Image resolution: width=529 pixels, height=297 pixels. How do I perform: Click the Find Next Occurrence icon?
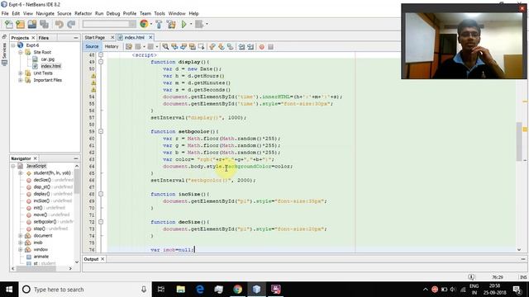[183, 47]
